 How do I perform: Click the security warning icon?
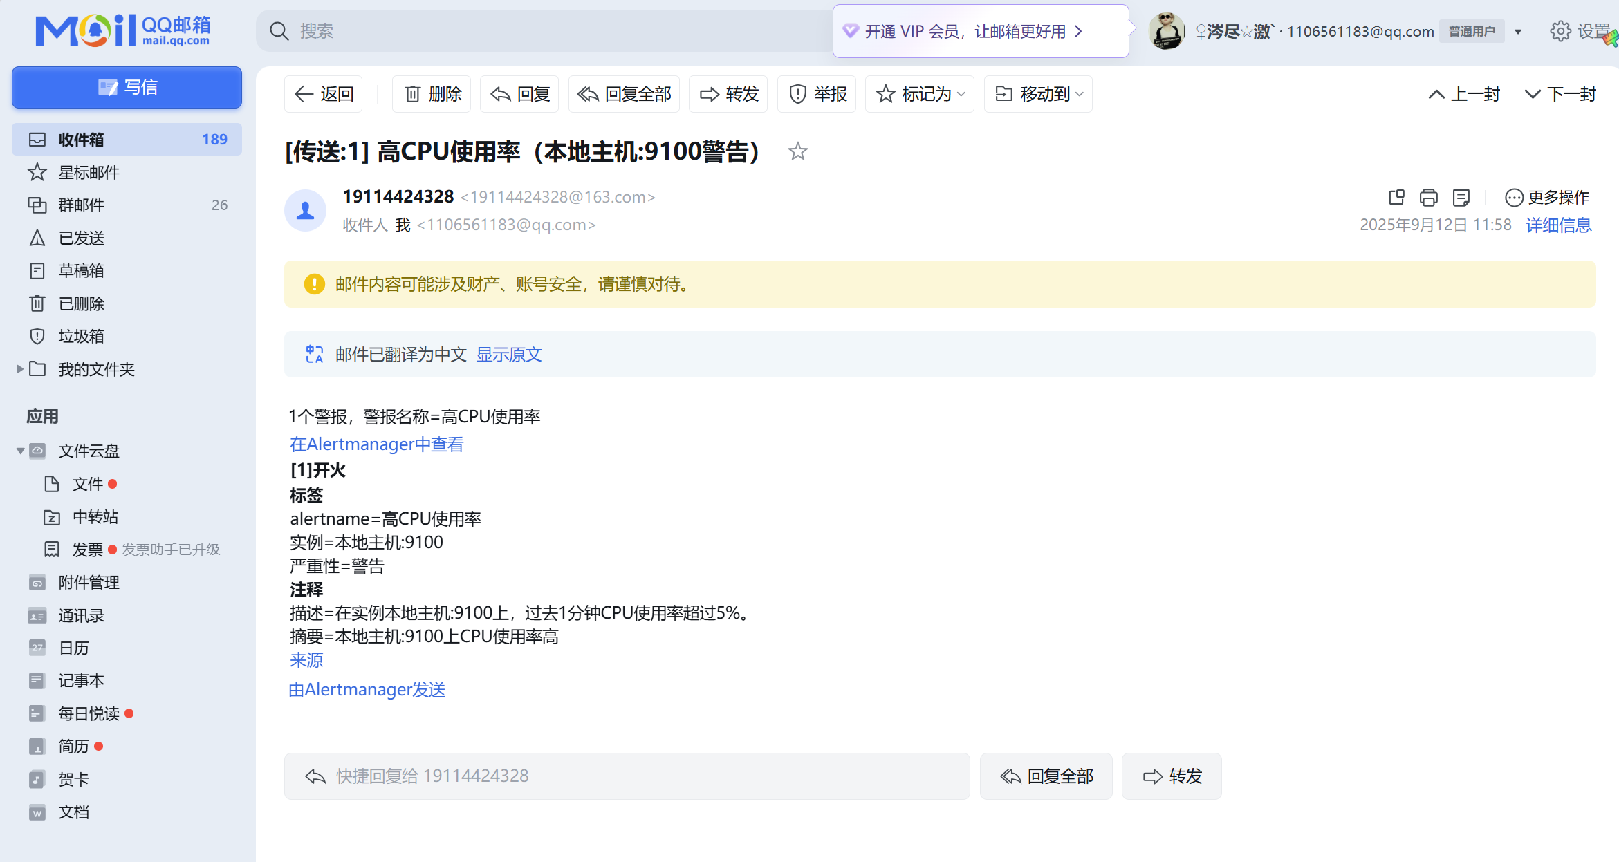coord(315,284)
